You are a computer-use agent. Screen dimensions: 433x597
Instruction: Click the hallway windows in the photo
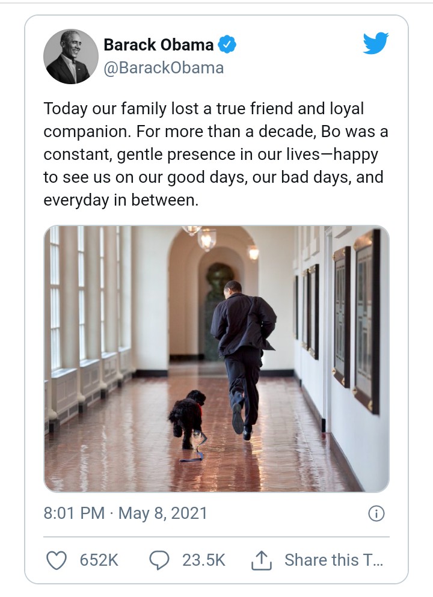[66, 301]
